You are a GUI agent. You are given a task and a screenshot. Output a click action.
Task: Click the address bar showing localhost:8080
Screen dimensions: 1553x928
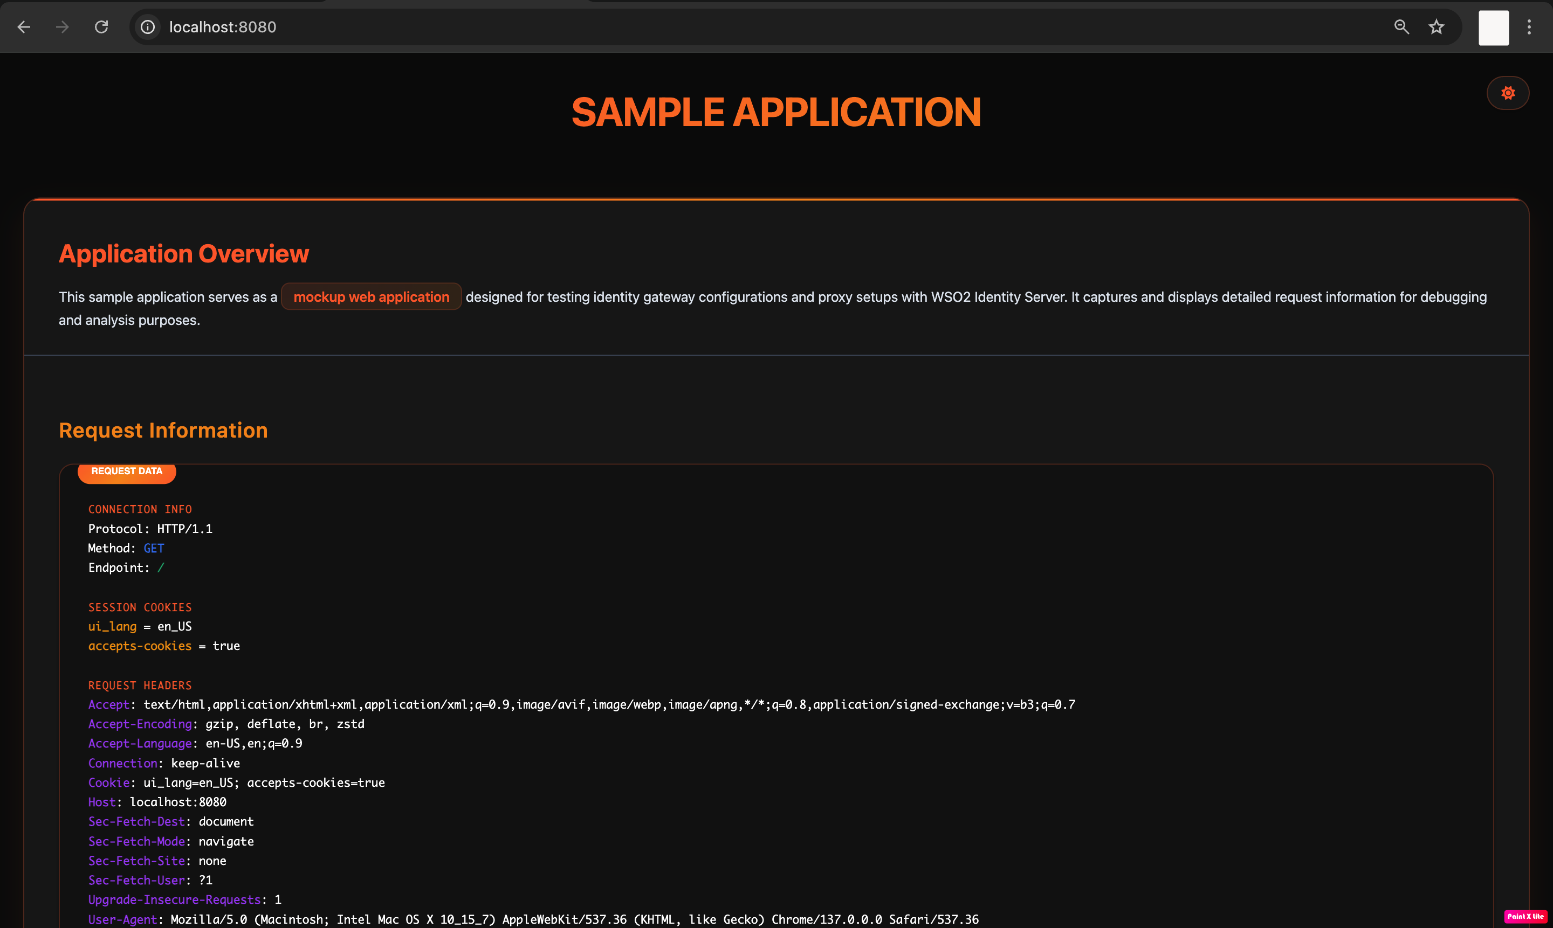coord(795,27)
